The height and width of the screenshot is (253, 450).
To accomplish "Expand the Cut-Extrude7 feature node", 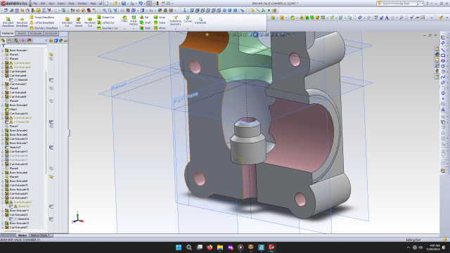I will coord(3,84).
